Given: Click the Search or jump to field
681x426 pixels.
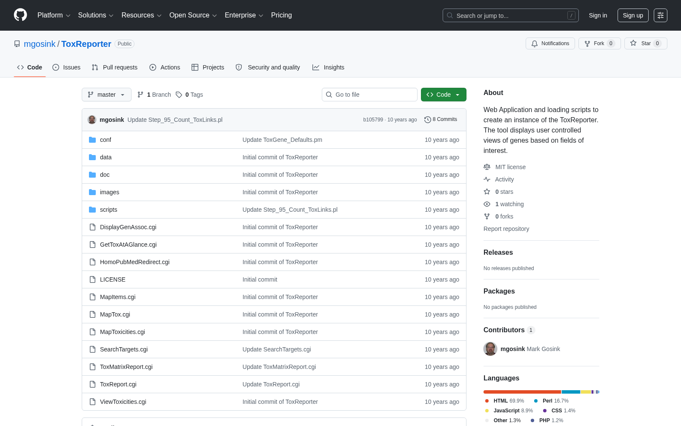Looking at the screenshot, I should click(x=511, y=15).
